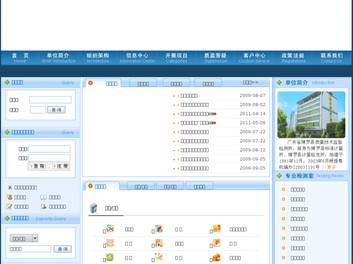Click the 登陆 login button
This screenshot has height=264, width=353.
38,166
